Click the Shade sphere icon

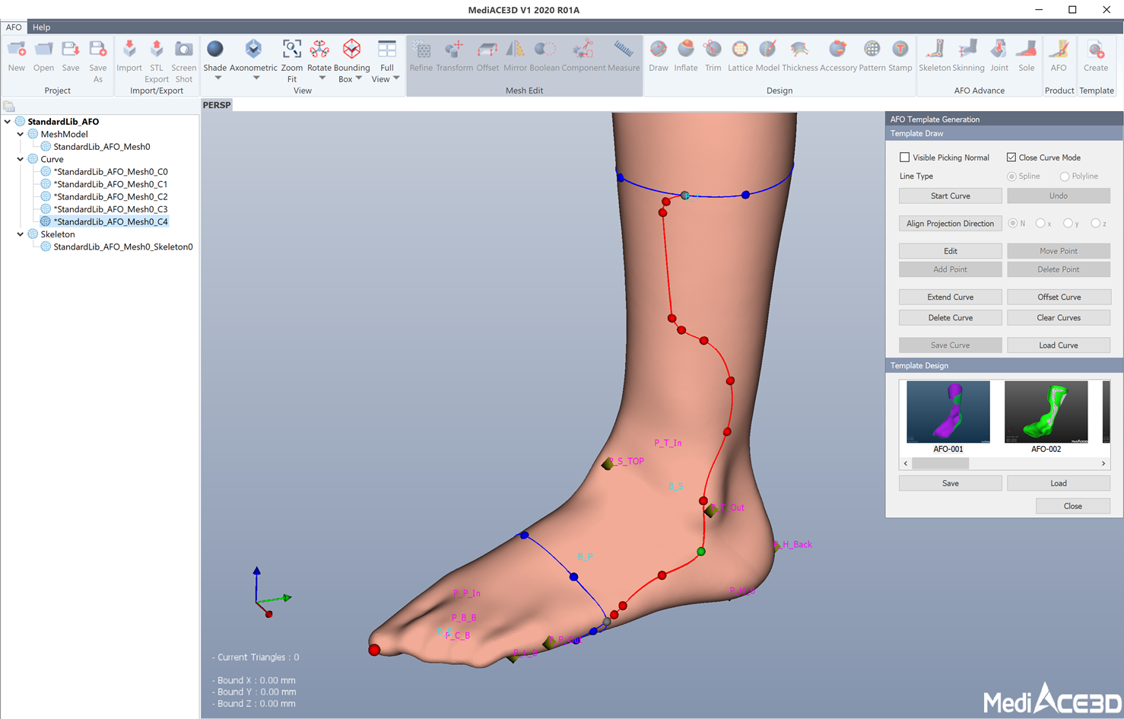tap(215, 49)
